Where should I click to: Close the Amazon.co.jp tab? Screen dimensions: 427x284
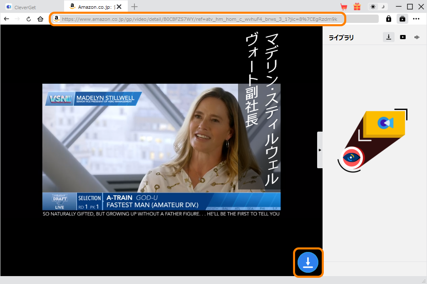point(119,7)
